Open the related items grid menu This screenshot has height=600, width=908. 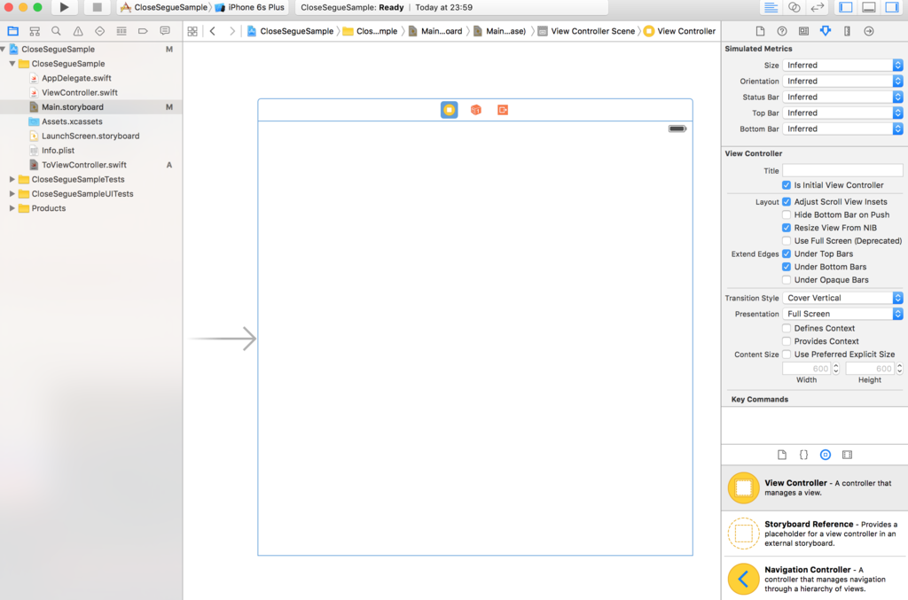pyautogui.click(x=192, y=31)
